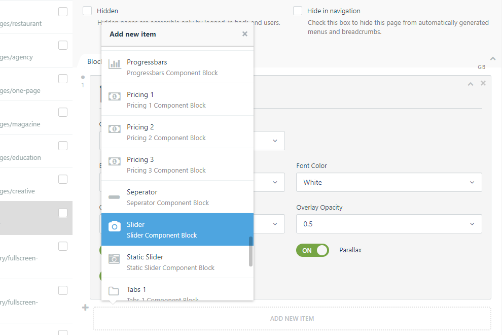The image size is (502, 335).
Task: Check the Hide in navigation checkbox
Action: (298, 11)
